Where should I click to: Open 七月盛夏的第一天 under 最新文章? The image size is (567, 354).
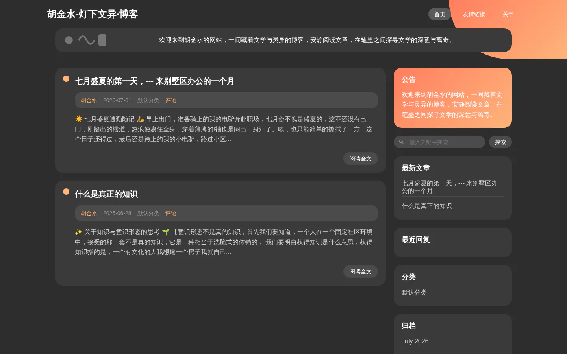pos(450,187)
